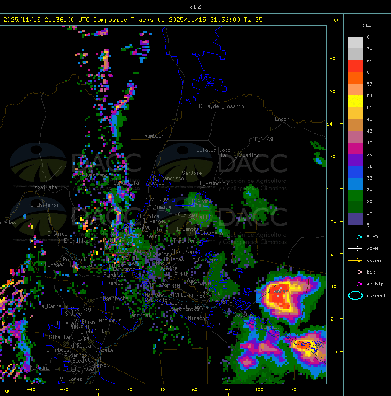Select the mauve 42-45 dBZ swatch
Image resolution: width=391 pixels, height=396 pixels.
pos(355,137)
